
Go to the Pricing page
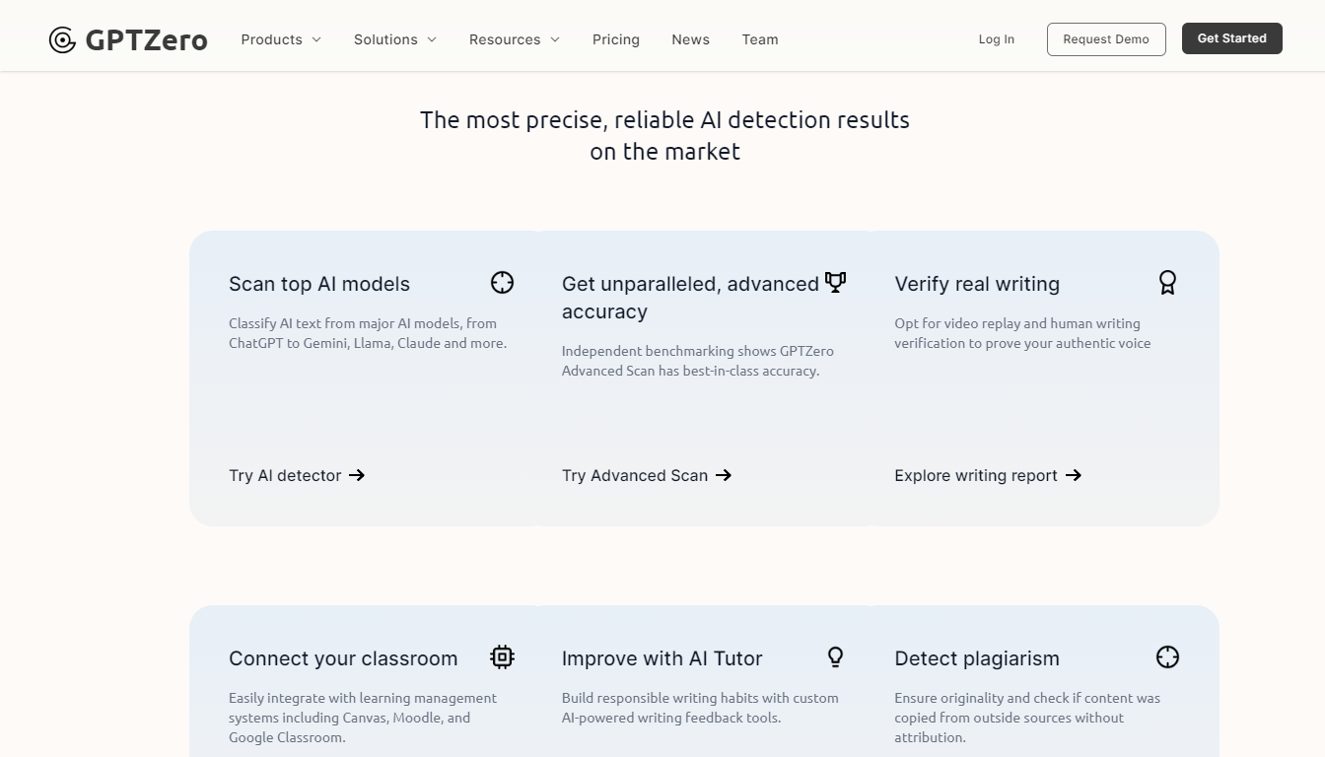[x=616, y=39]
